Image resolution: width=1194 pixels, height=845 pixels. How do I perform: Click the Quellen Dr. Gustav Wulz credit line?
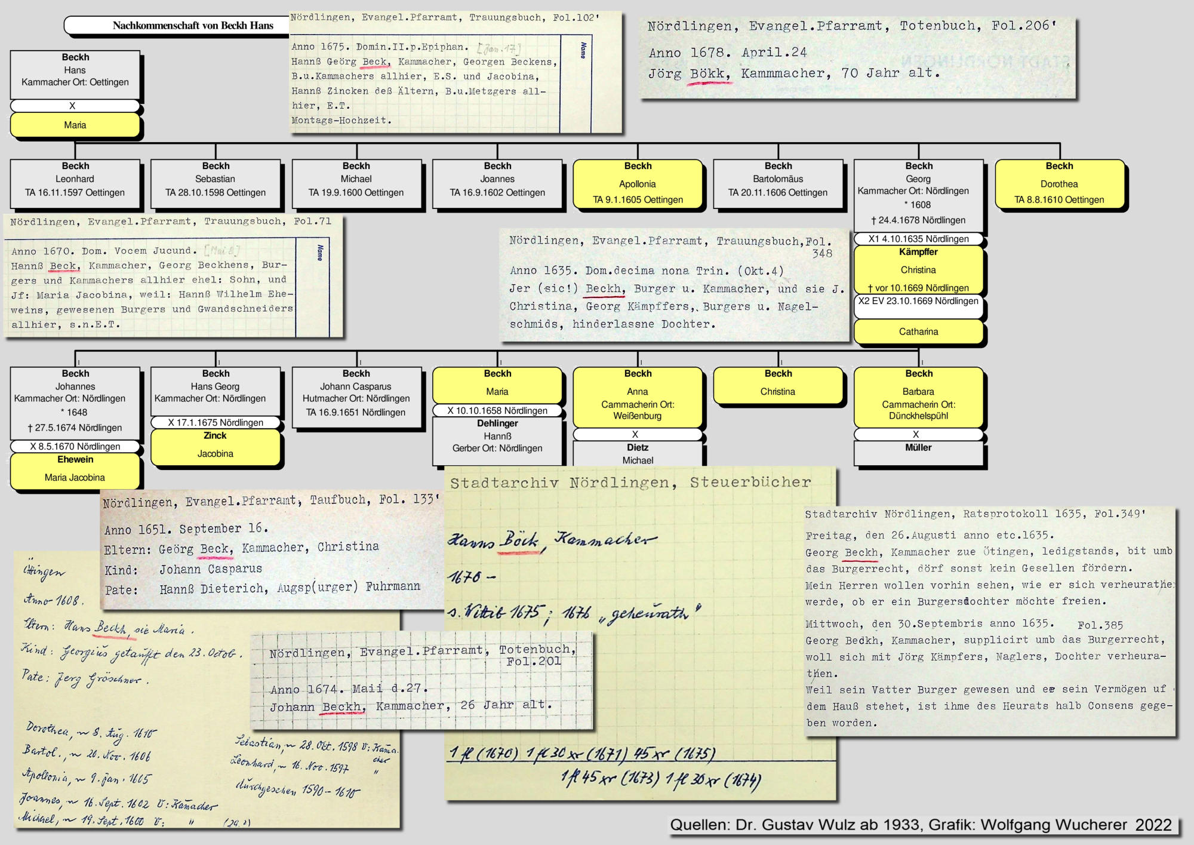coord(921,825)
